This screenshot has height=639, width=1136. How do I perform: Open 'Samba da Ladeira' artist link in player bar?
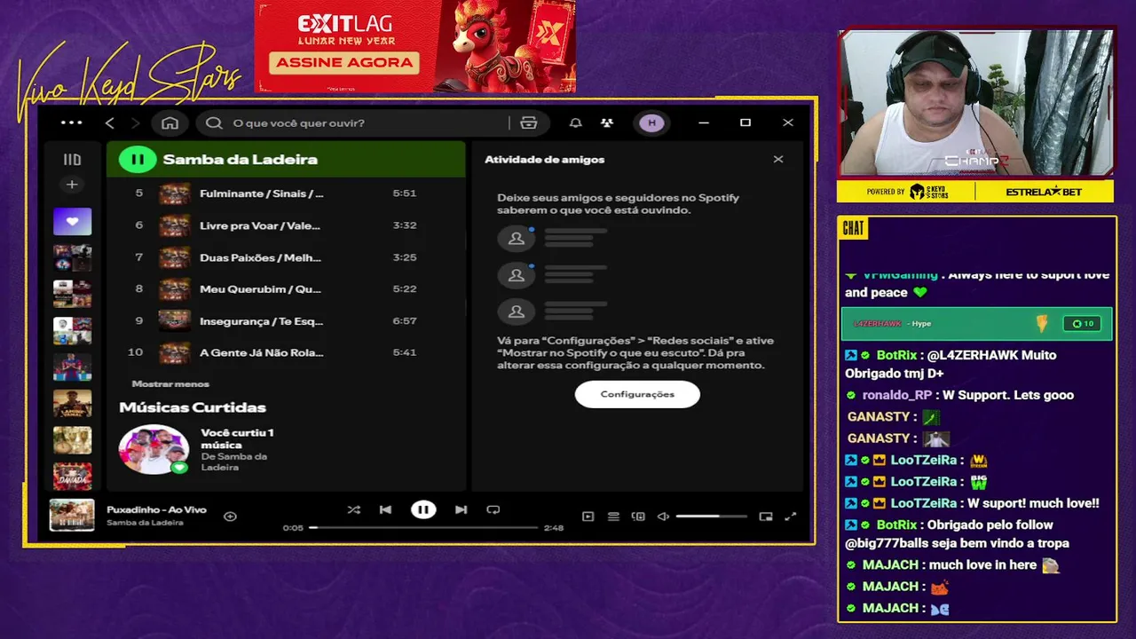145,523
